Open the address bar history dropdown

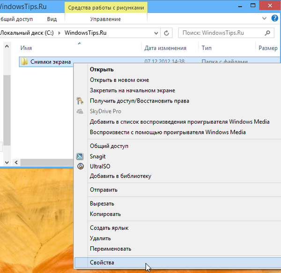[157, 33]
